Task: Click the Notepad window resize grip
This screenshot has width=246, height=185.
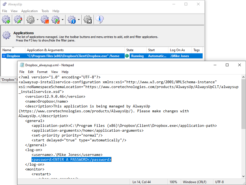Action: click(244, 183)
